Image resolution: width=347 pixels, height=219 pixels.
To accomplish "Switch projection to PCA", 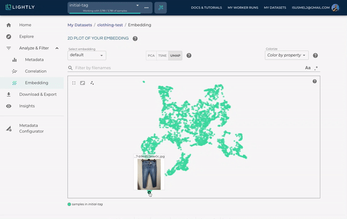I will [151, 55].
